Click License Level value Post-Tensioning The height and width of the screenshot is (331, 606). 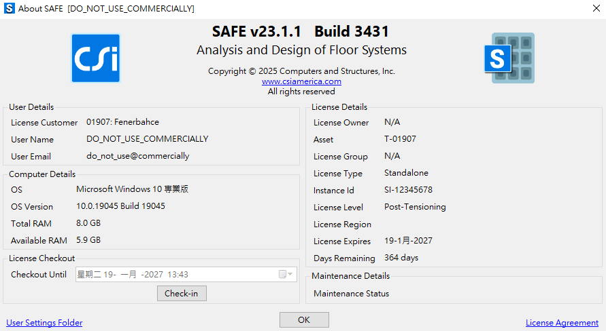415,207
